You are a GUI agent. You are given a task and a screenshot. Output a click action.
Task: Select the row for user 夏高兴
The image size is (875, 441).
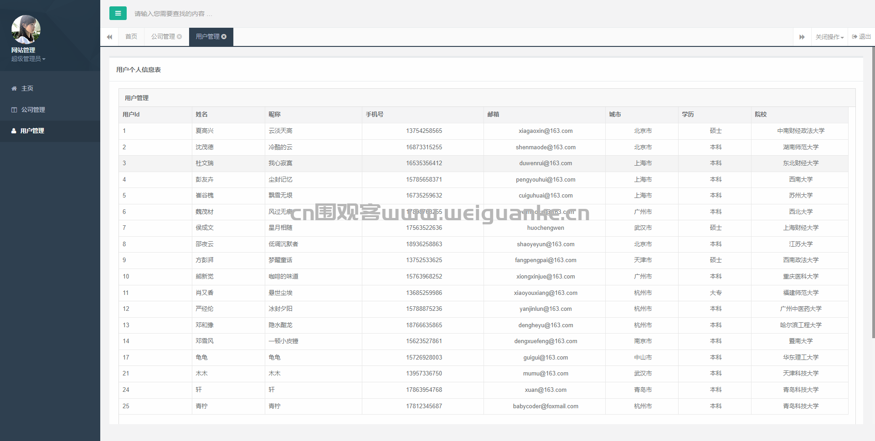click(x=205, y=131)
